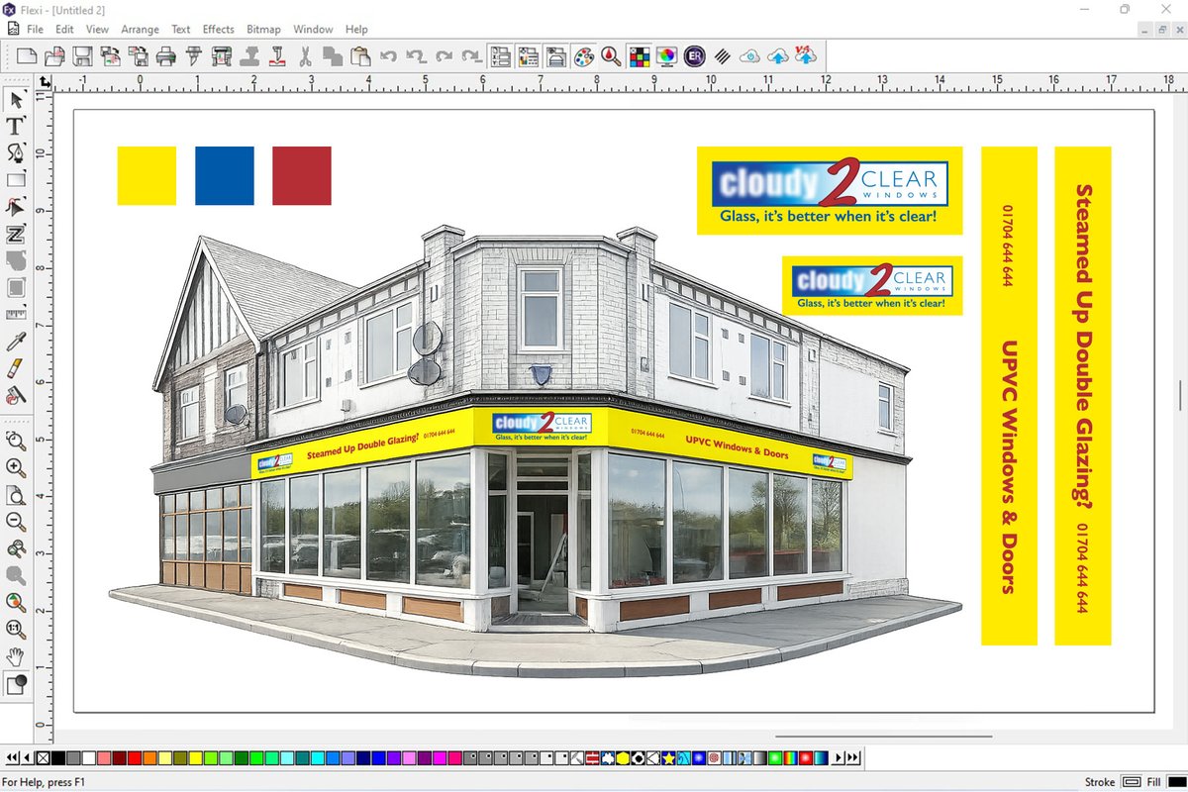Select the Select Point node editing tool
The height and width of the screenshot is (792, 1188).
point(16,207)
